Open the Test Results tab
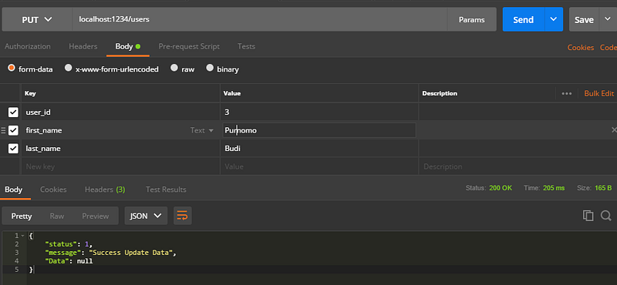 (x=166, y=189)
